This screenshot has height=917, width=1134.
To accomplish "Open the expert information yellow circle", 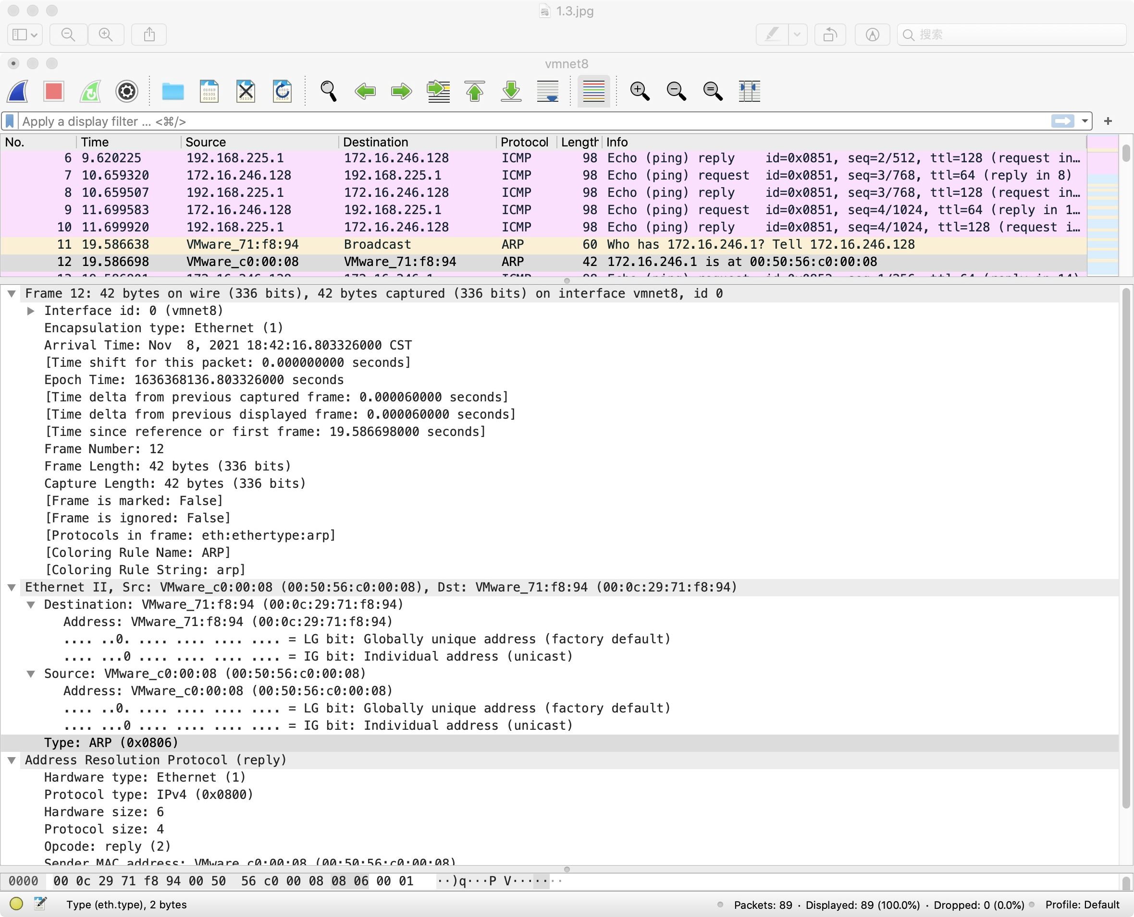I will click(x=16, y=904).
